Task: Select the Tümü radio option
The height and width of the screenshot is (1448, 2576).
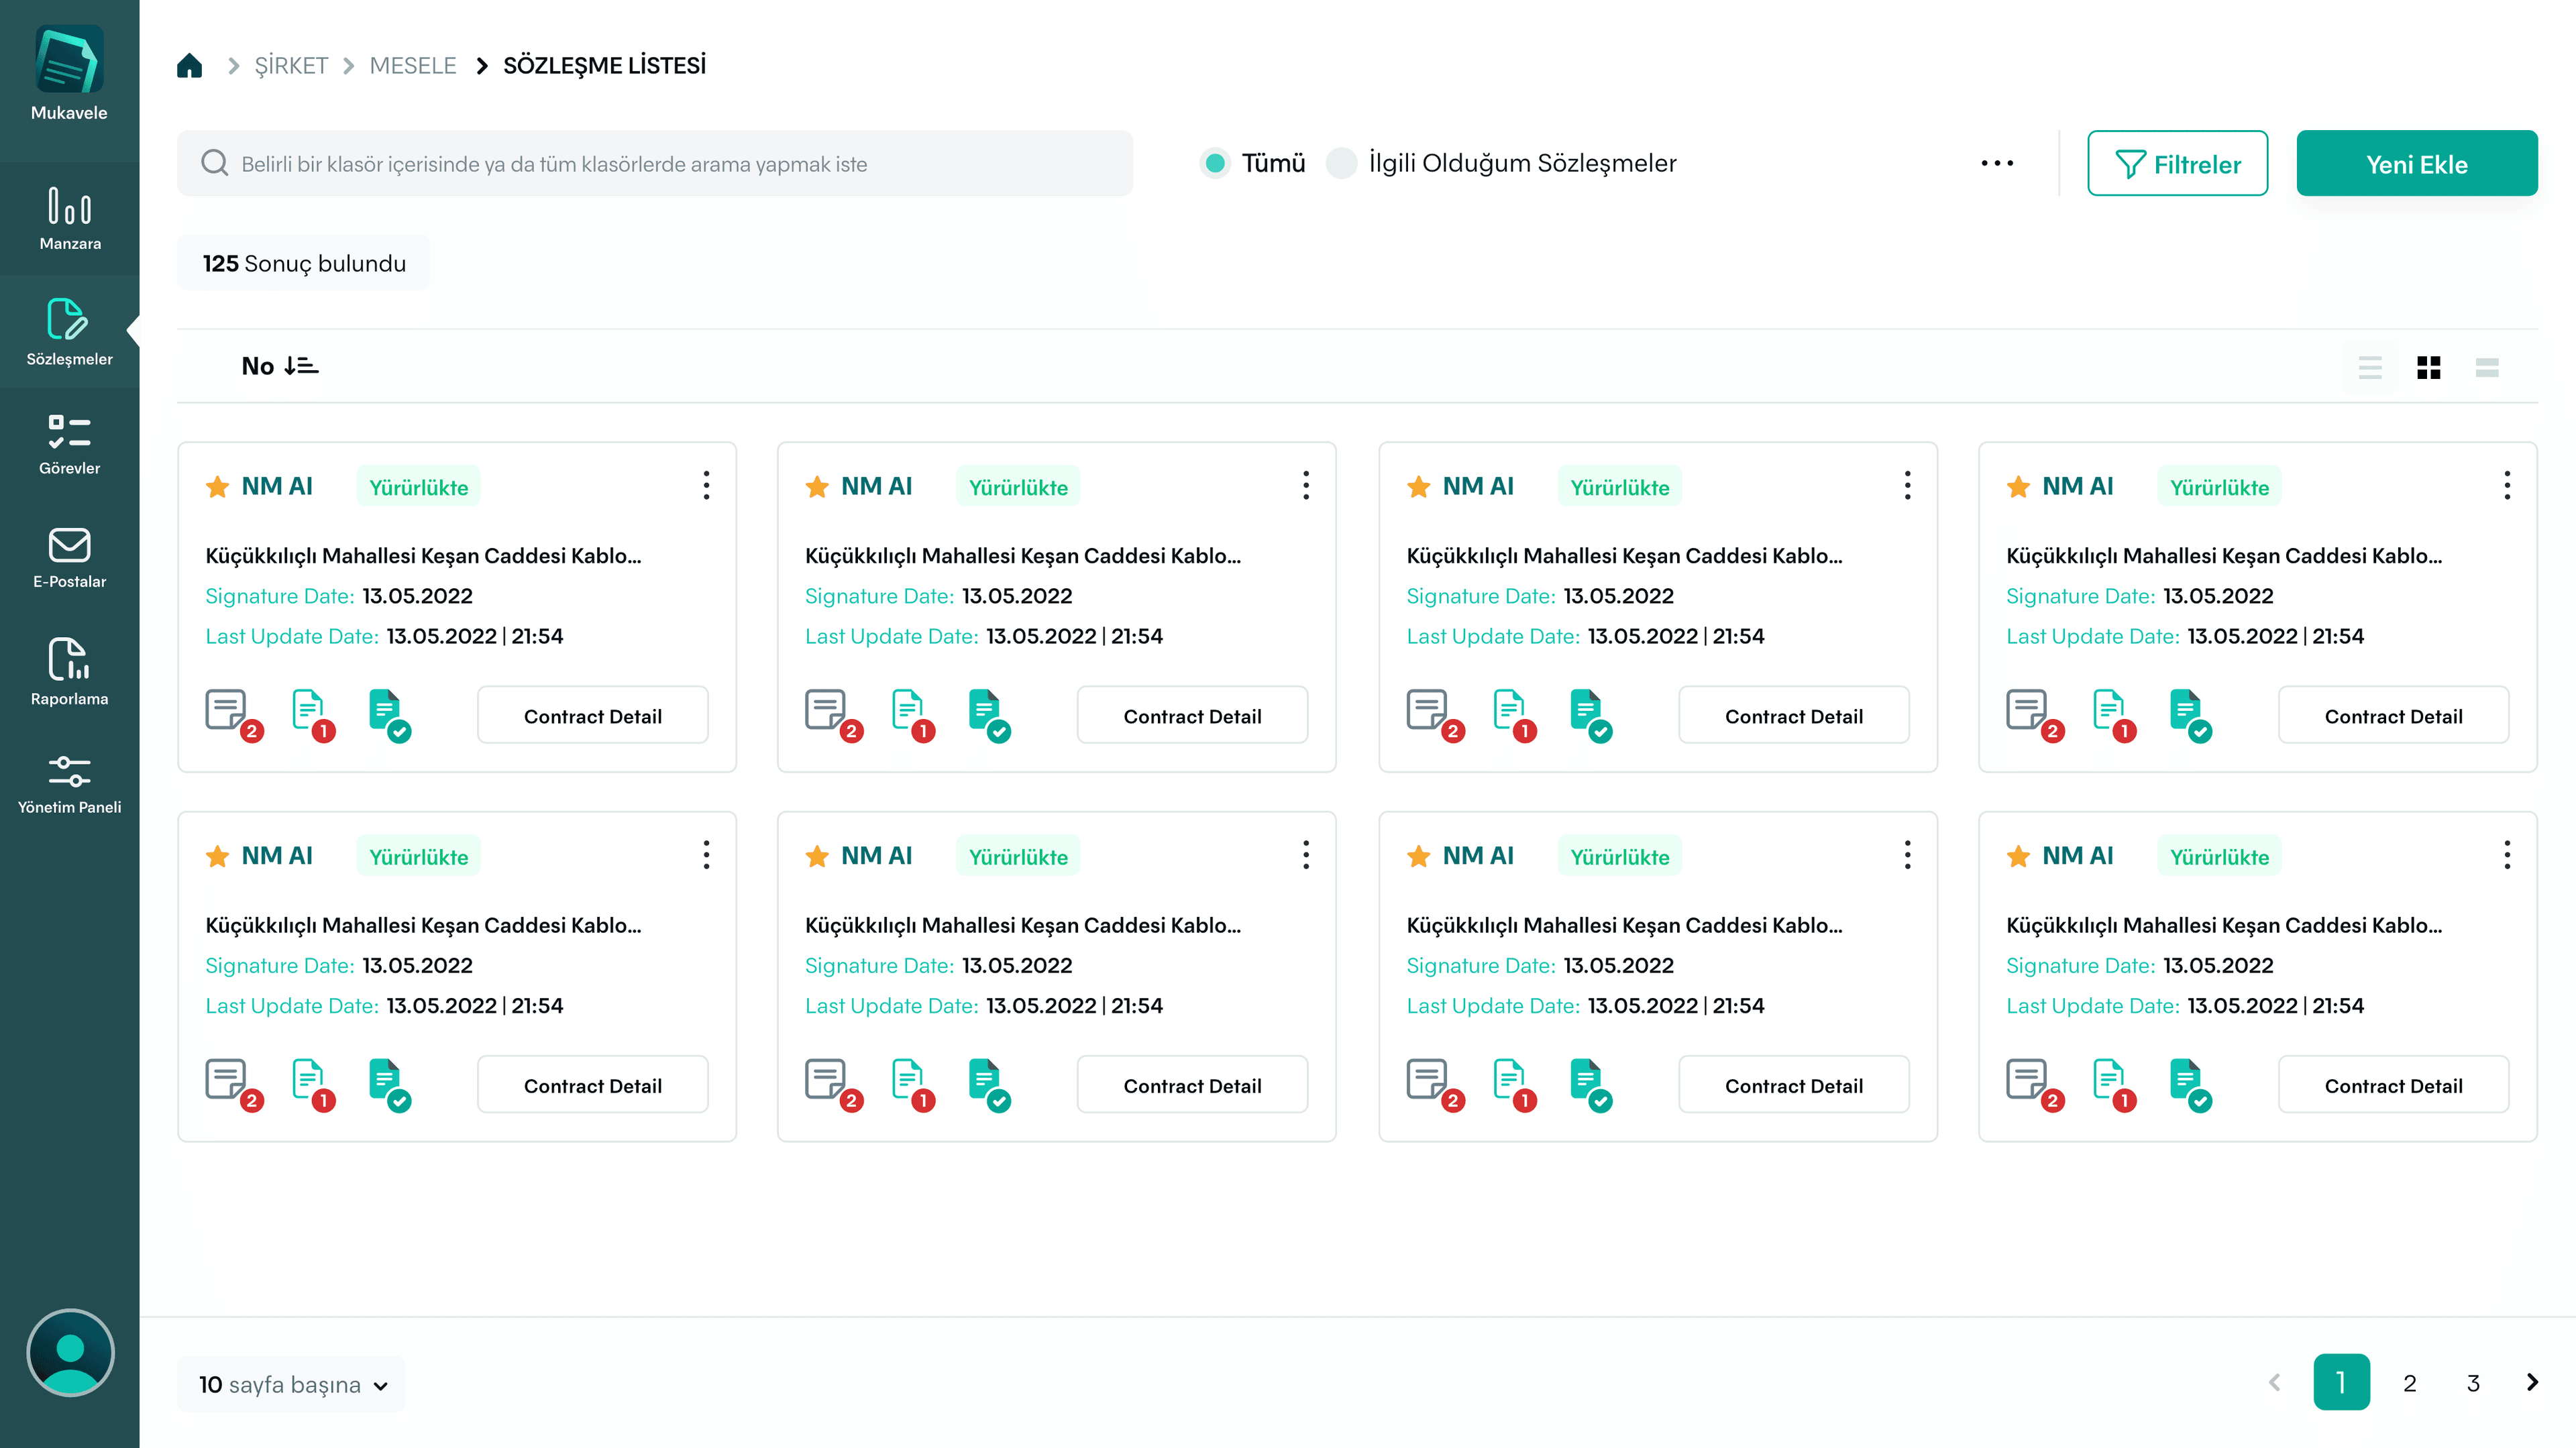Action: [x=1215, y=163]
